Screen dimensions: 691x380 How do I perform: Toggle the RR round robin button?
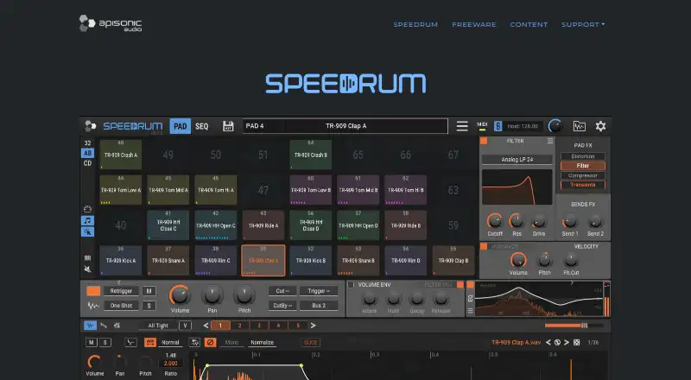click(x=87, y=258)
